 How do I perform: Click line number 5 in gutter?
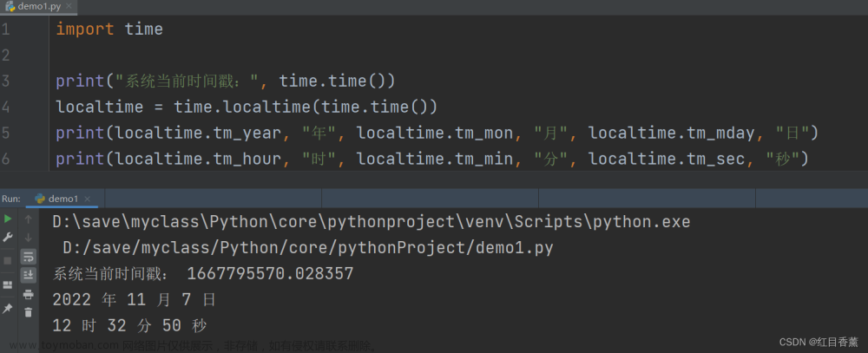5,133
